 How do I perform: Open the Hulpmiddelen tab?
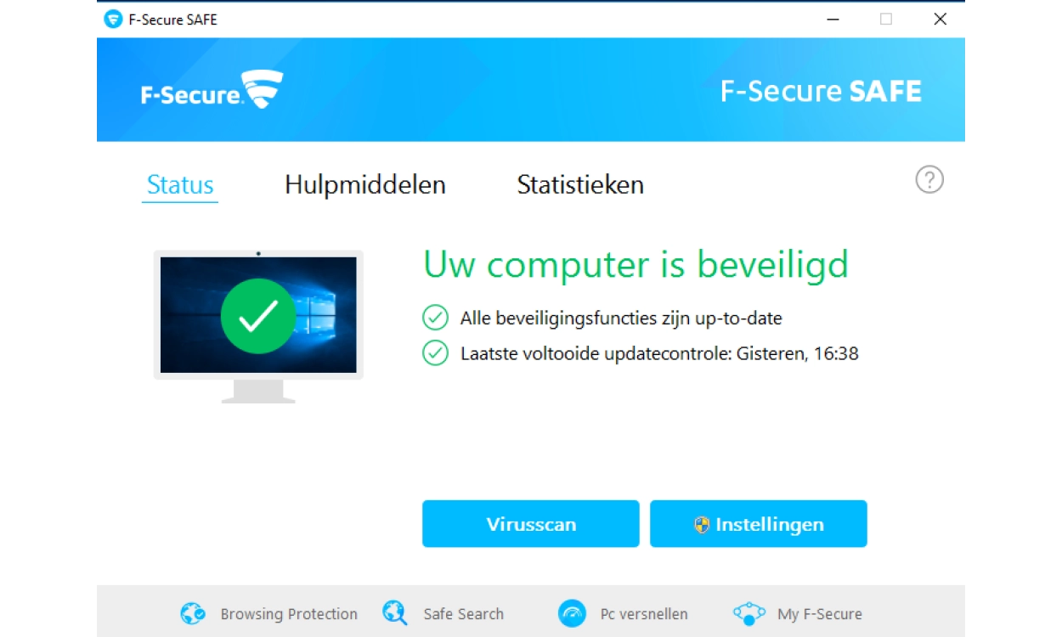[365, 185]
